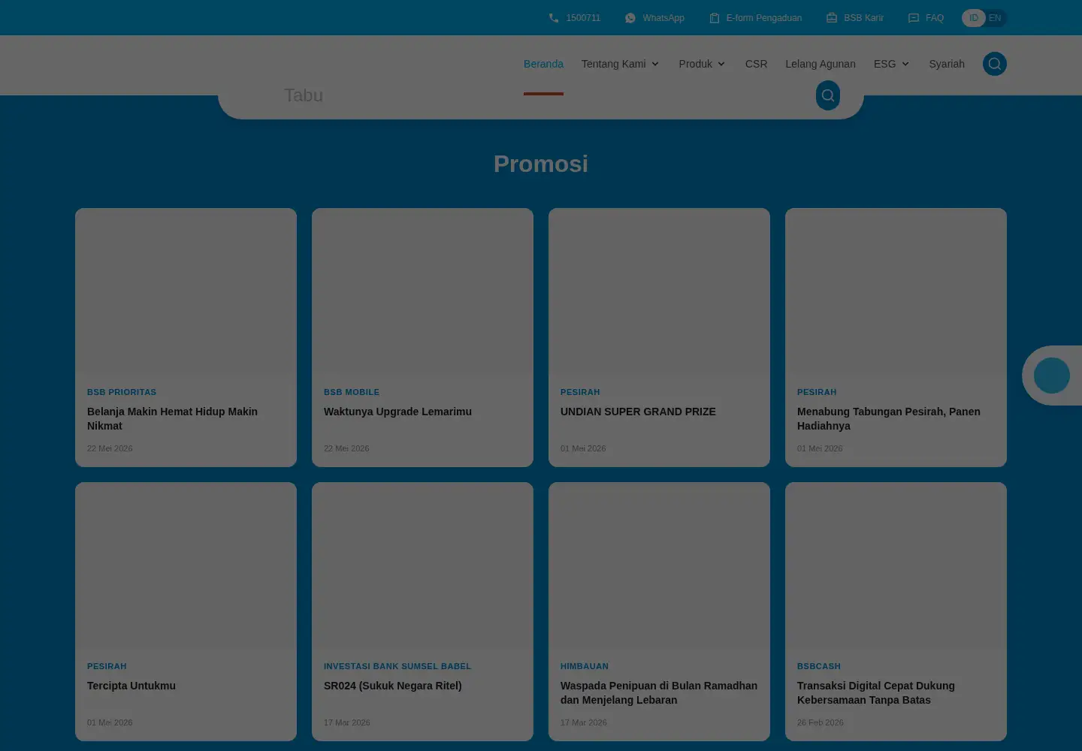1082x751 pixels.
Task: Open Lelang Agunan menu item
Action: click(821, 64)
